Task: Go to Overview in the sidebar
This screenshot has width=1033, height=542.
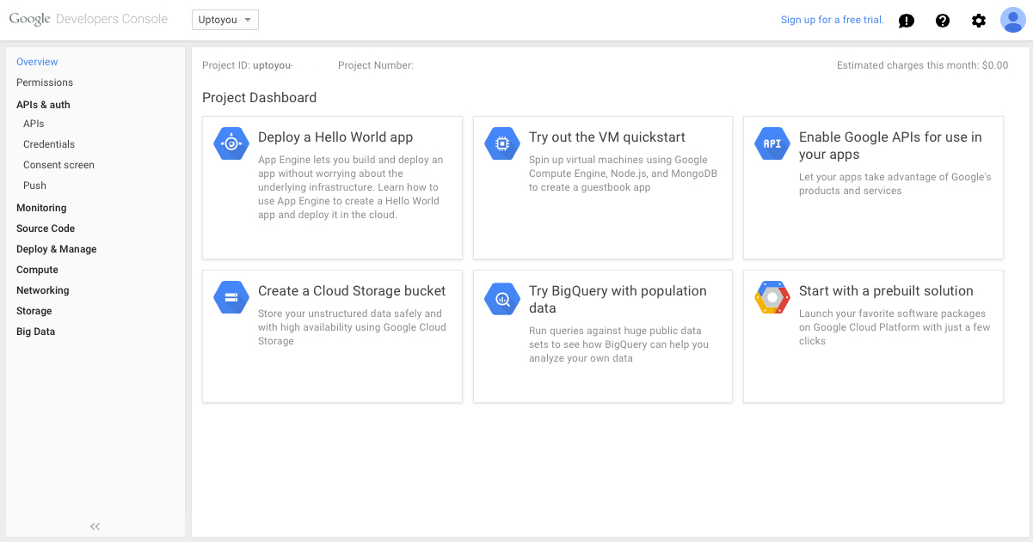Action: point(37,62)
